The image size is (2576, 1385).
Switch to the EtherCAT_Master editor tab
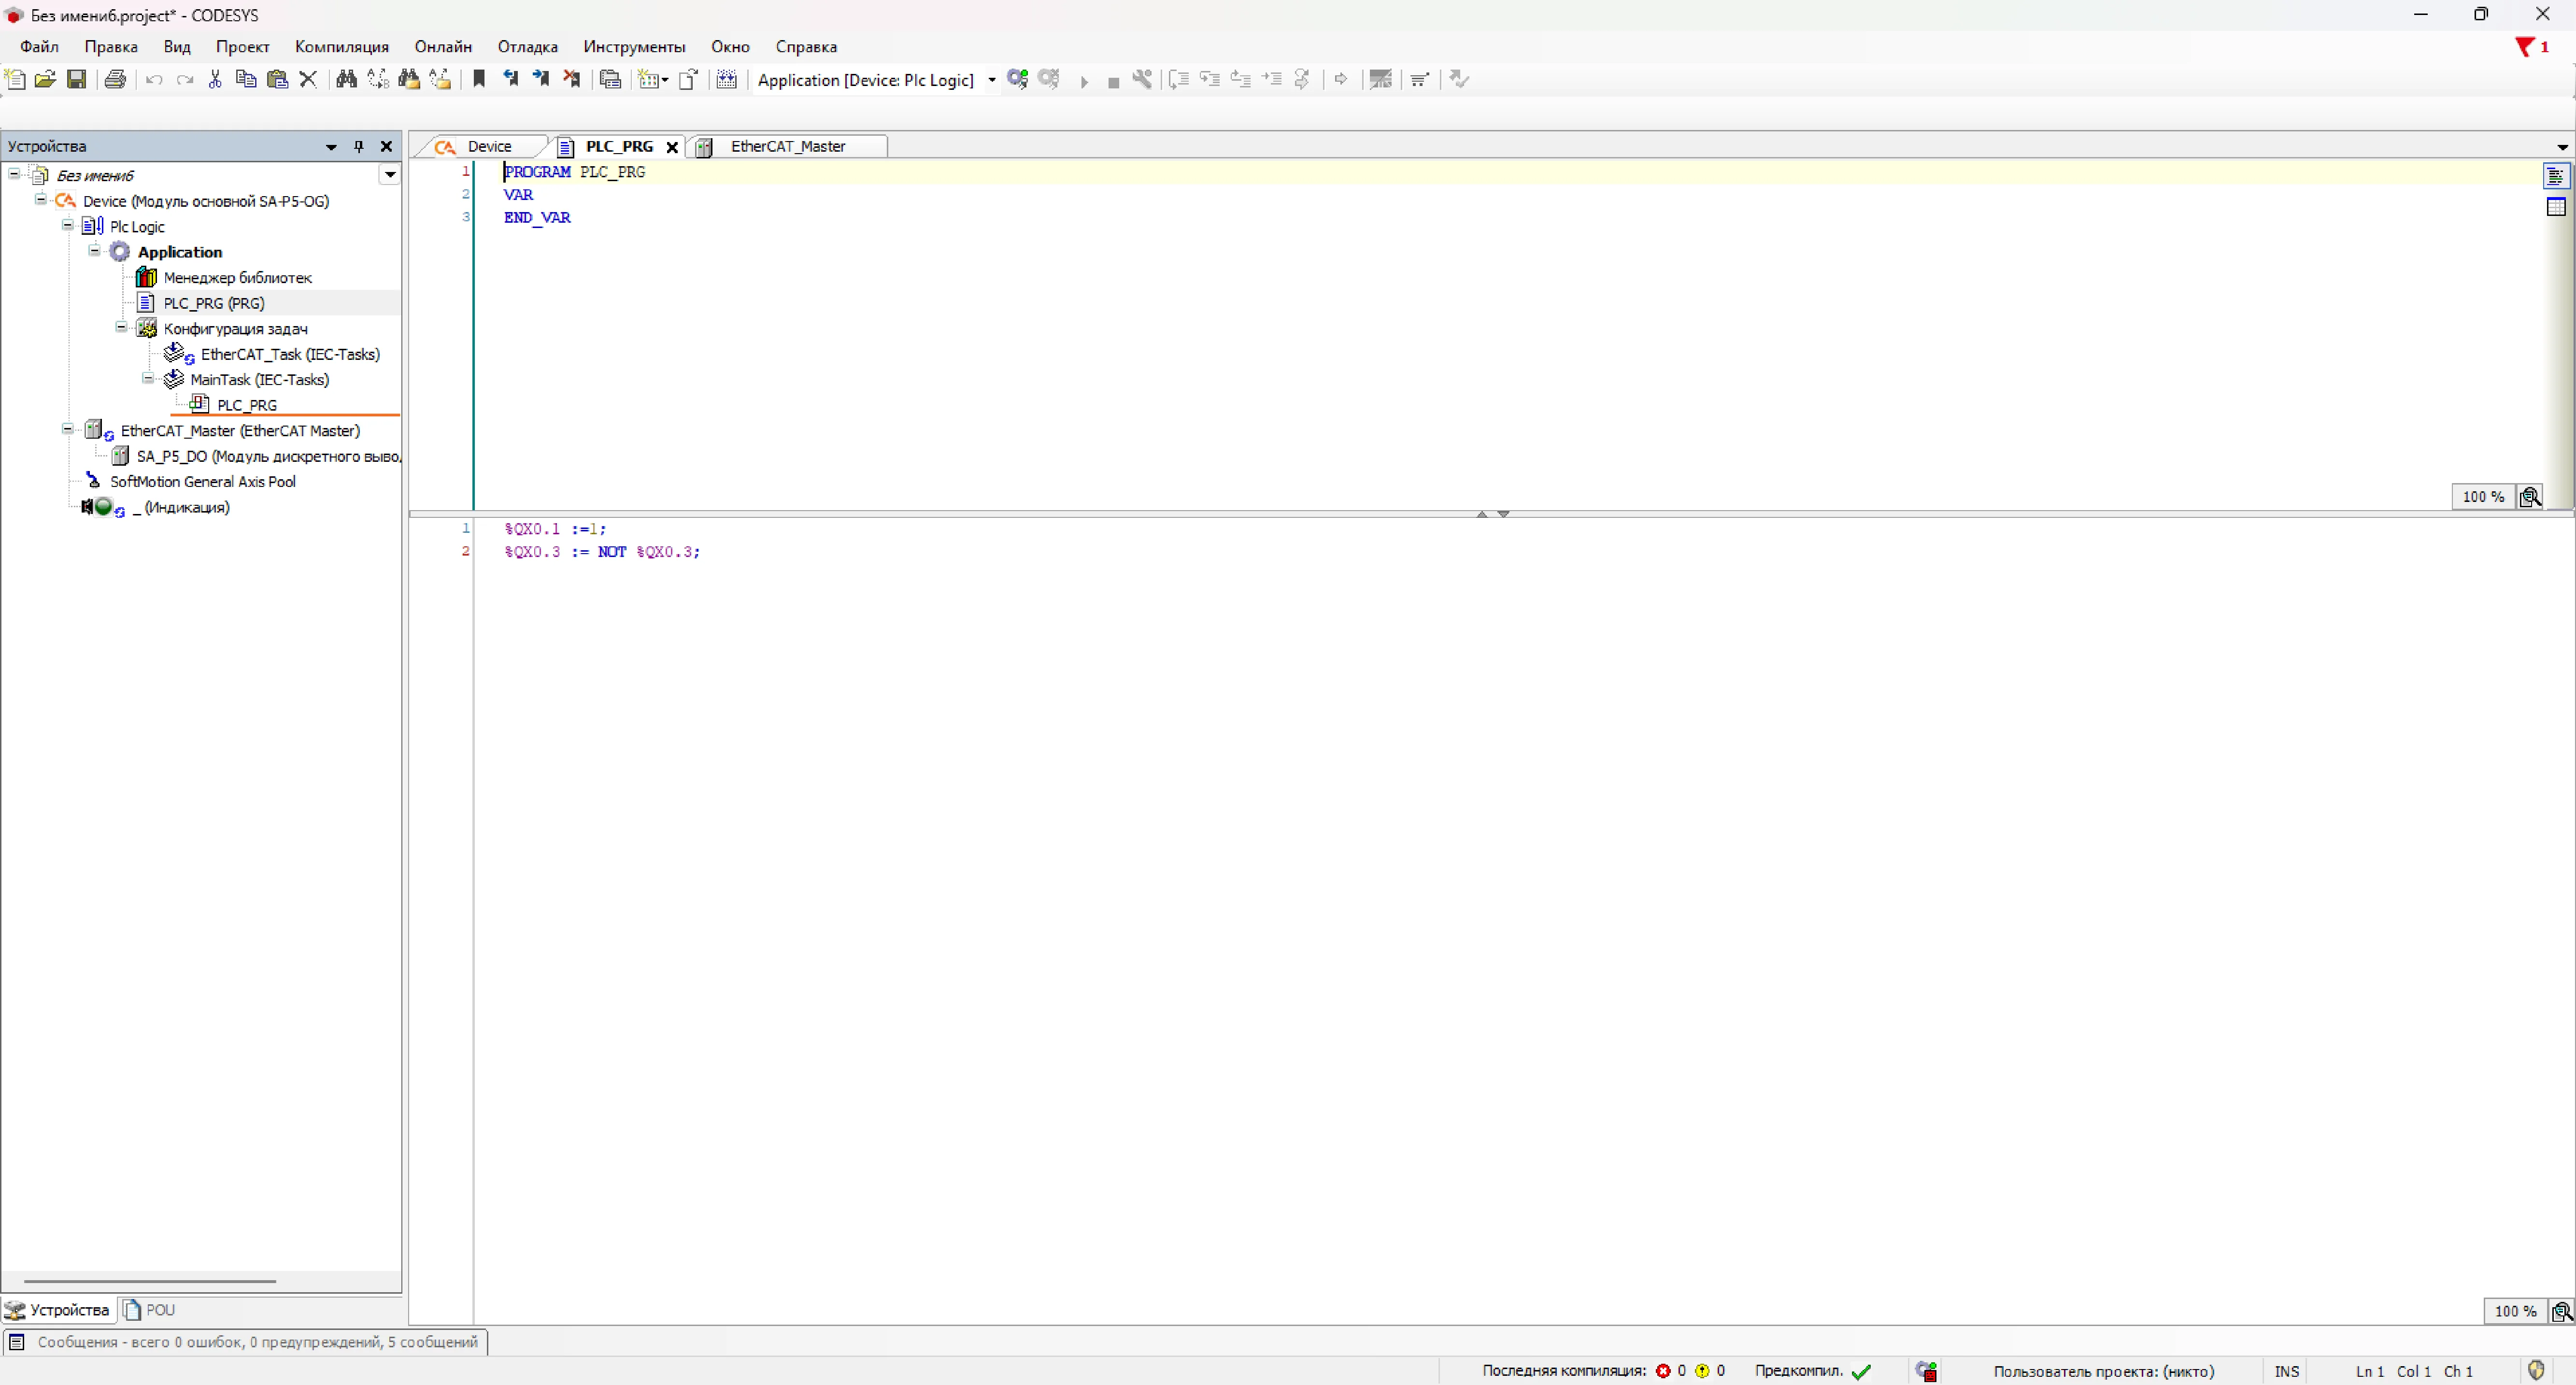click(787, 147)
